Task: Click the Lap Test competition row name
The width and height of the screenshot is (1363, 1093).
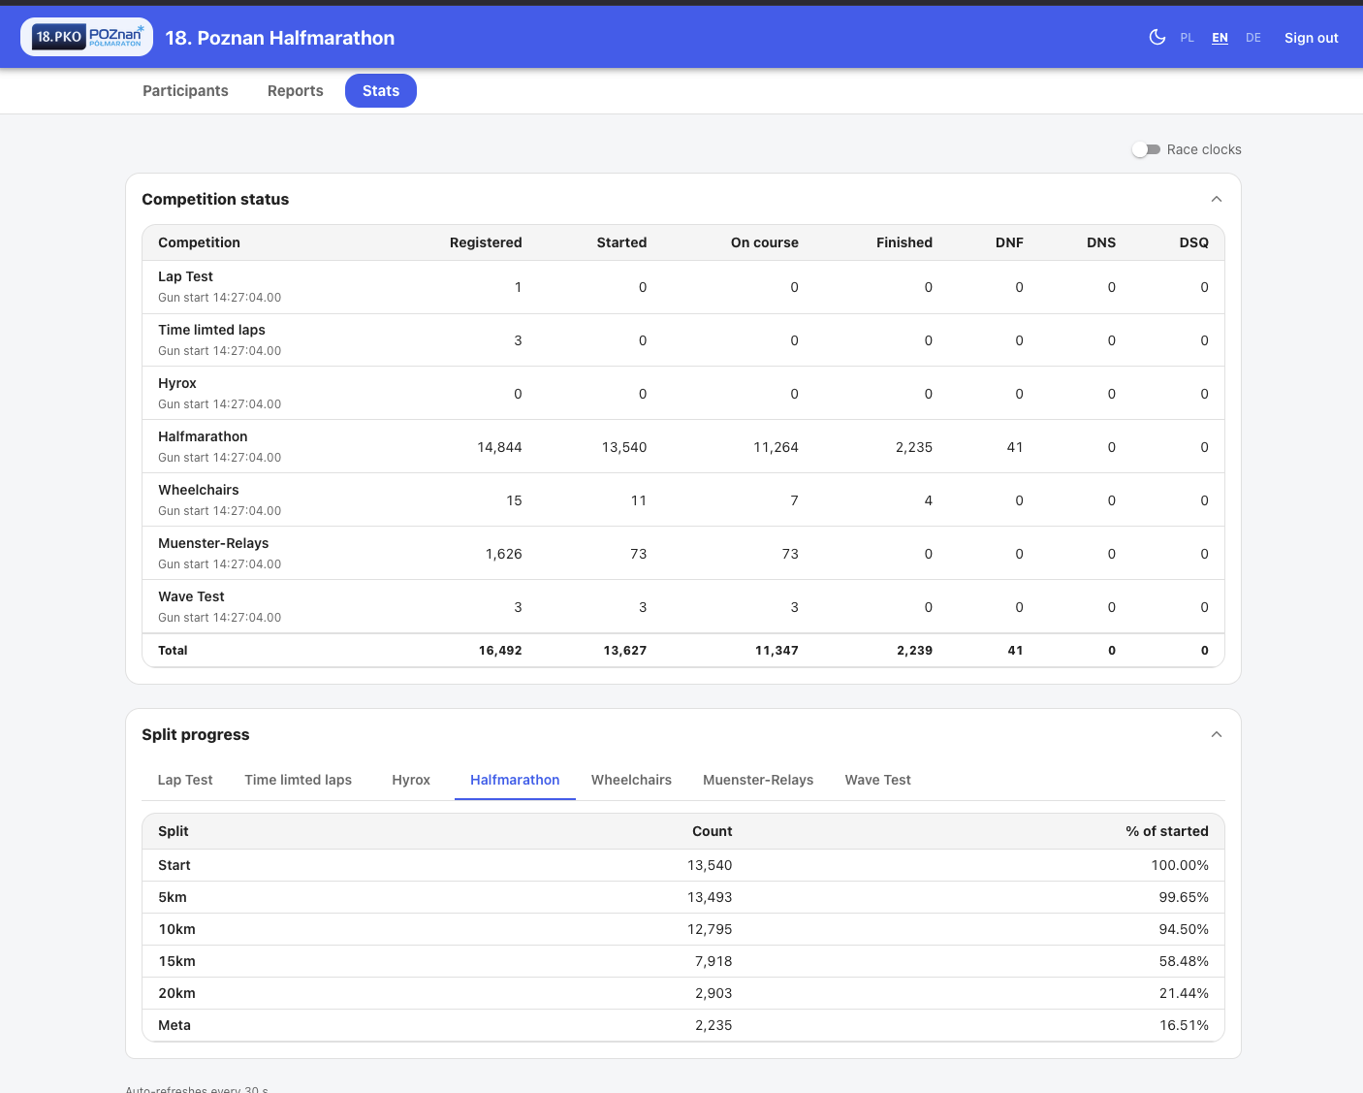Action: (185, 276)
